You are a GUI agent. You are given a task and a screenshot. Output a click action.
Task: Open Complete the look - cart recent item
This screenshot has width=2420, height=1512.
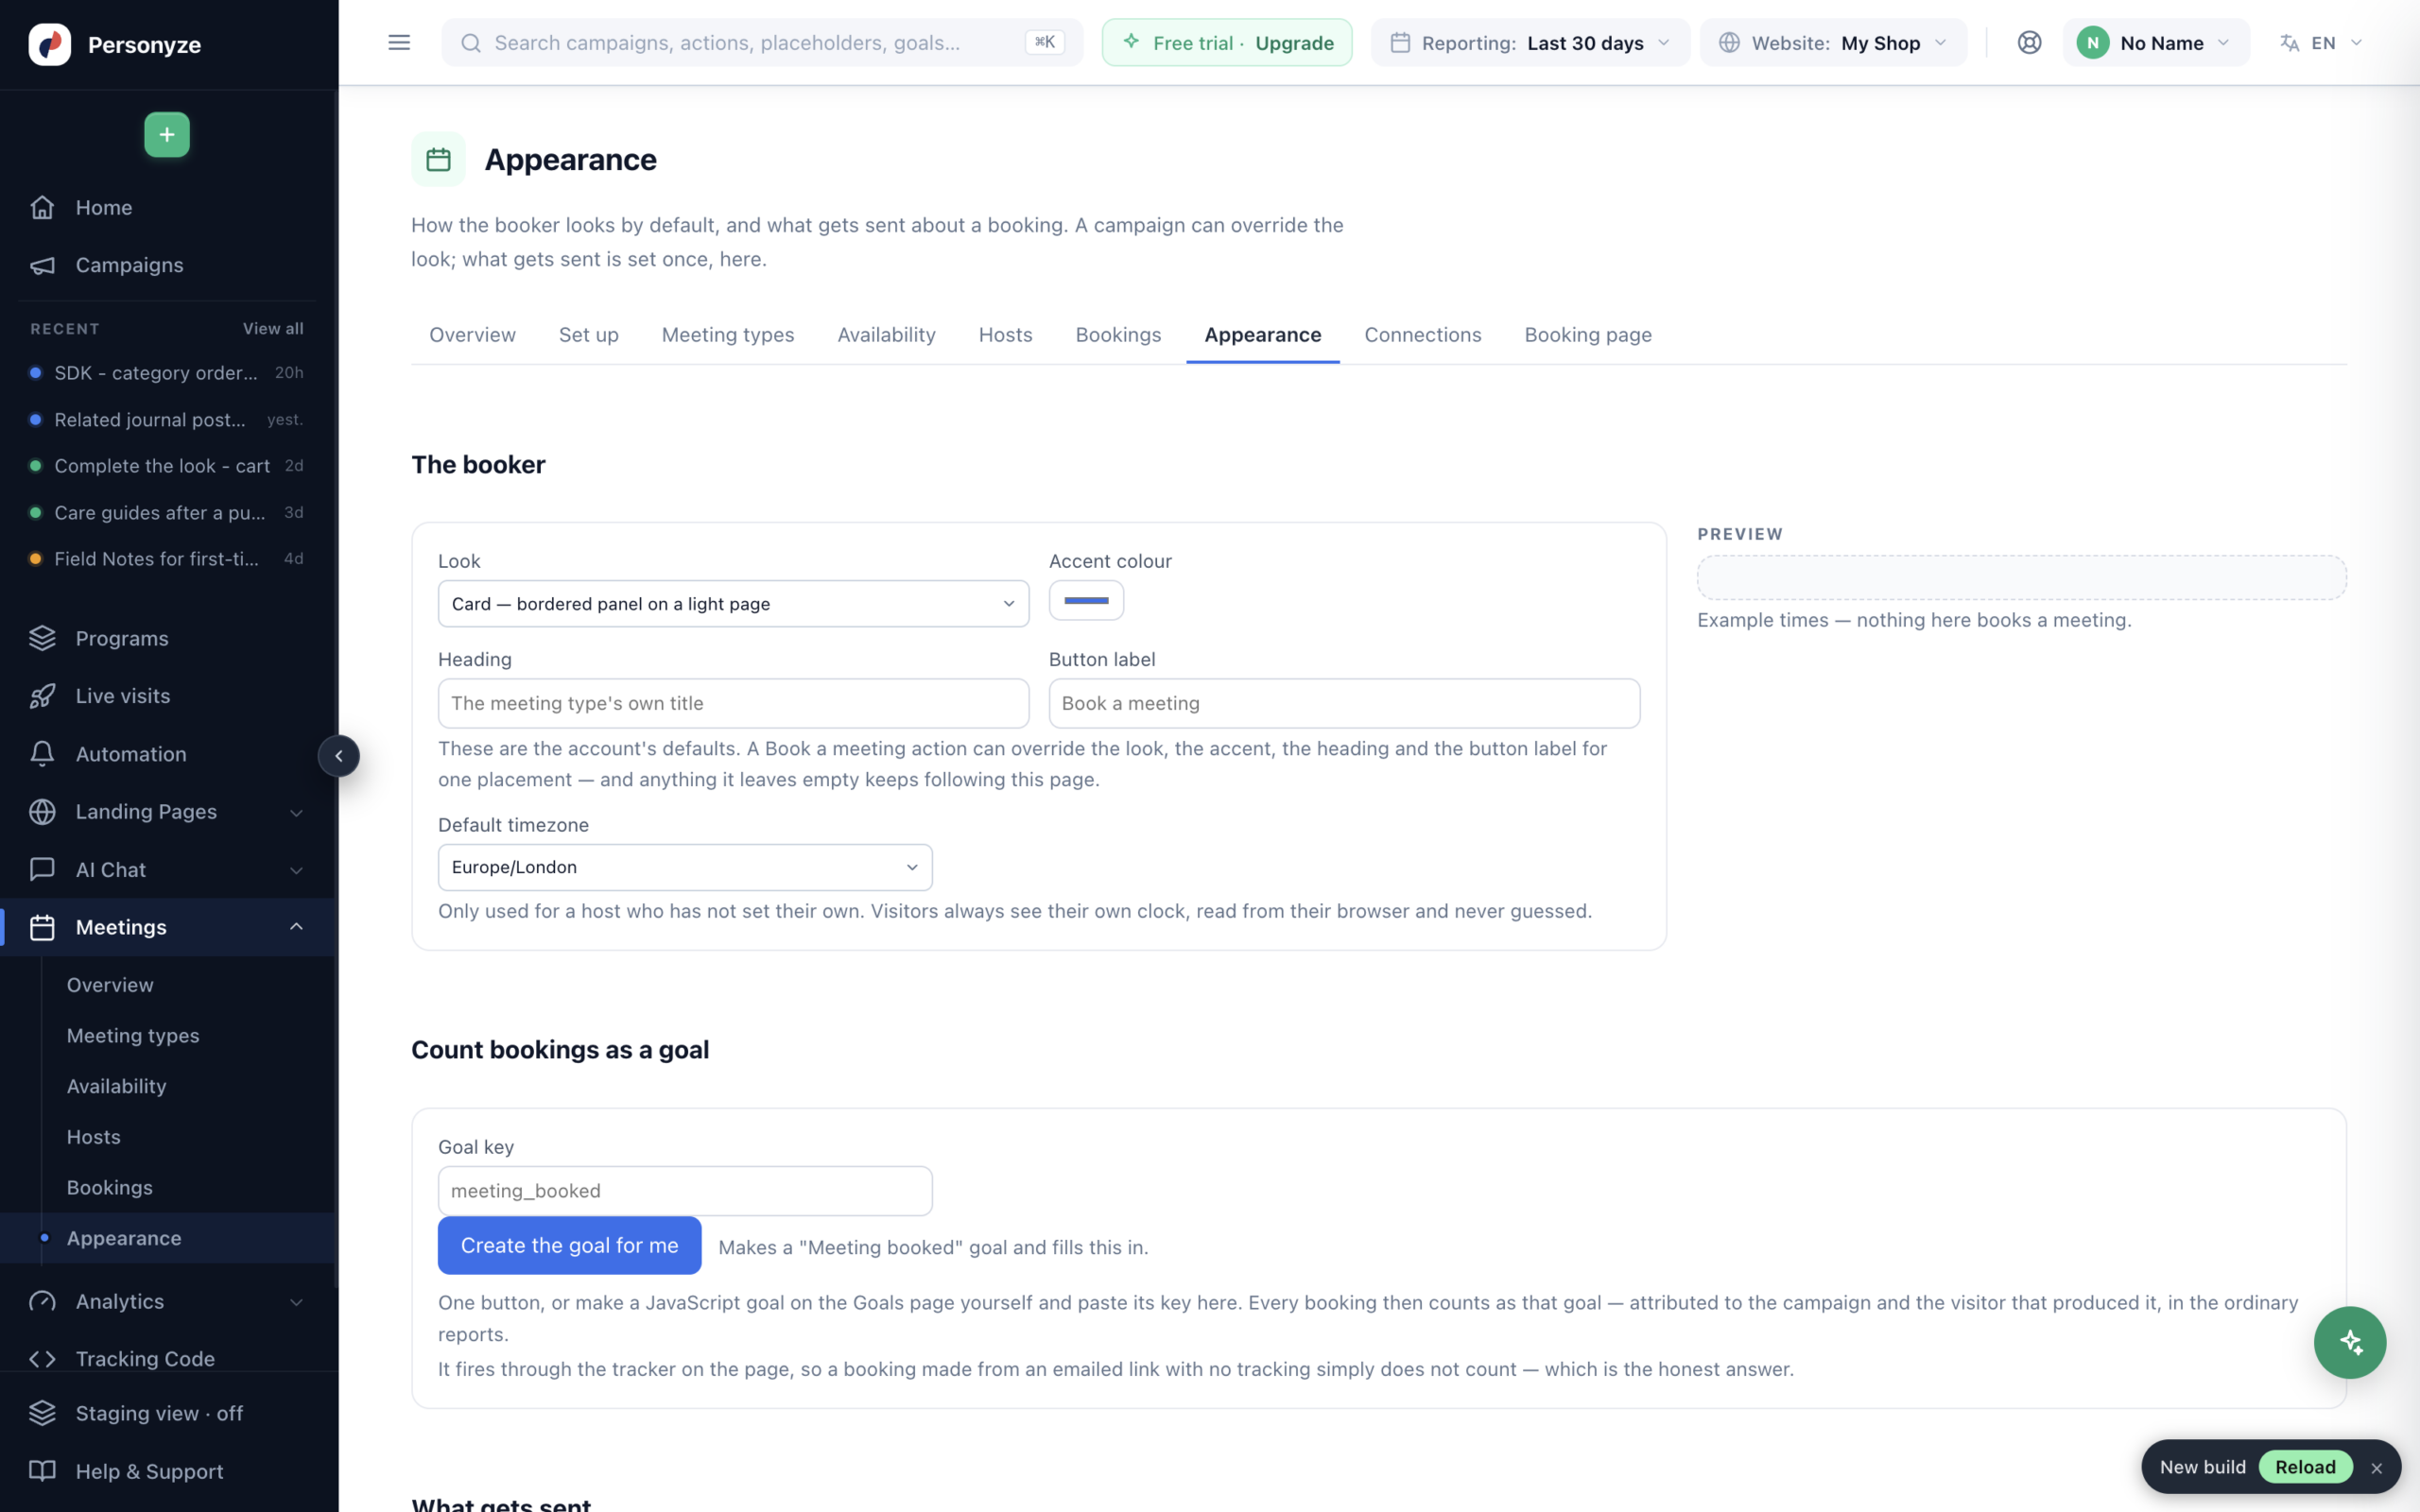click(x=167, y=466)
